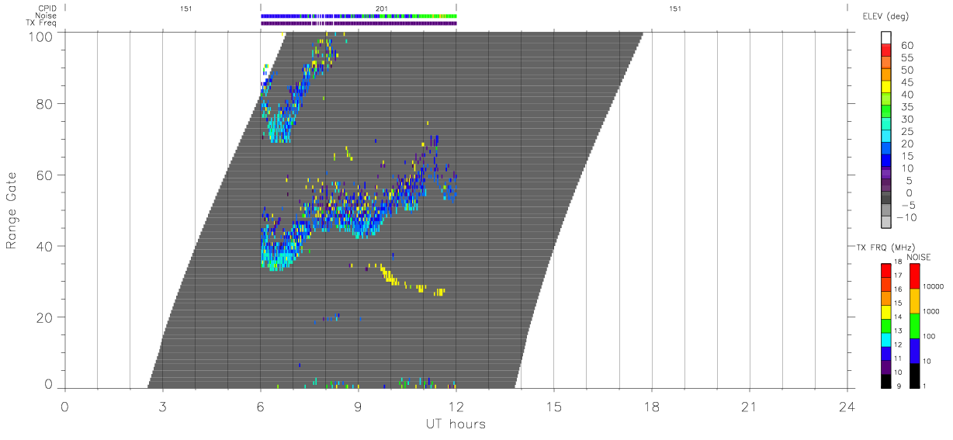Image resolution: width=953 pixels, height=440 pixels.
Task: Click the 'NOISE' legend title
Action: 920,257
